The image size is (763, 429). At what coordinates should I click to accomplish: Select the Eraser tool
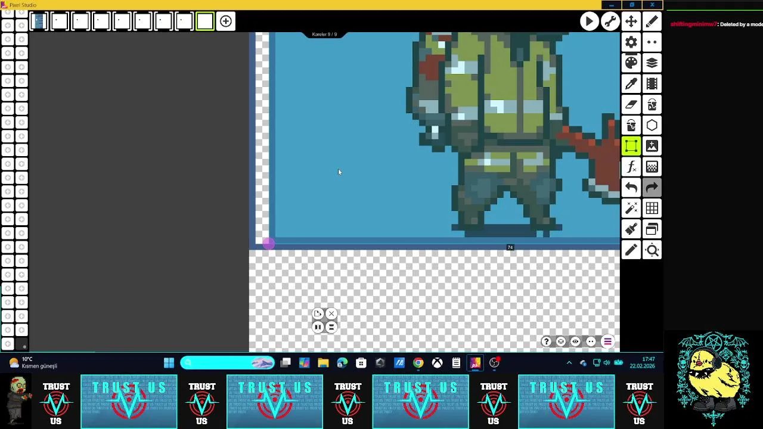click(631, 105)
